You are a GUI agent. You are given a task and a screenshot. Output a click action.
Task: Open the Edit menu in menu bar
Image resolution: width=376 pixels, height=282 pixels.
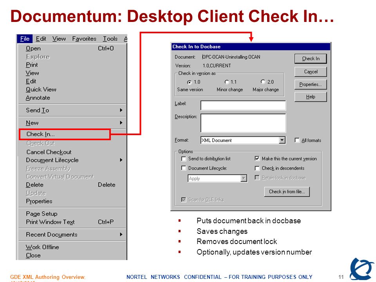point(41,39)
